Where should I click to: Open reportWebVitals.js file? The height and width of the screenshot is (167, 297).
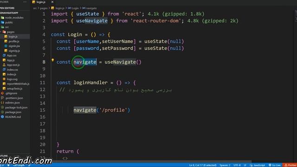18,83
